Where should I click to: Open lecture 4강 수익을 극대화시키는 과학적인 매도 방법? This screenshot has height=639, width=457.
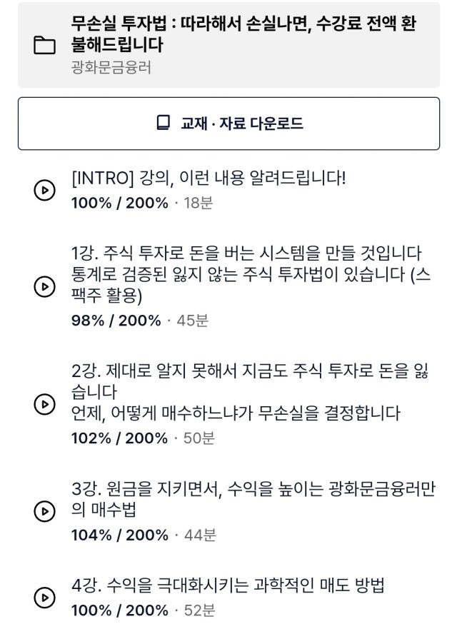228,585
